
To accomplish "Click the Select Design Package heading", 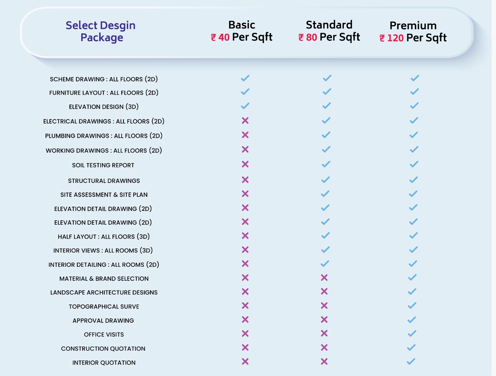I will (101, 31).
